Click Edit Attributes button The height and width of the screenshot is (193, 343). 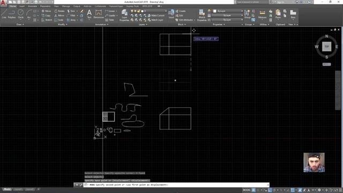pos(184,20)
